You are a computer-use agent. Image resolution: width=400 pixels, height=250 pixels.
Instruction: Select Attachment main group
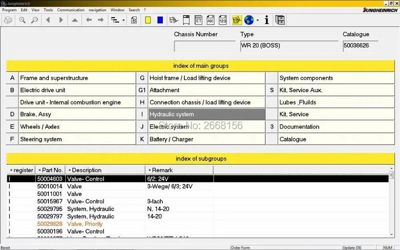click(207, 90)
